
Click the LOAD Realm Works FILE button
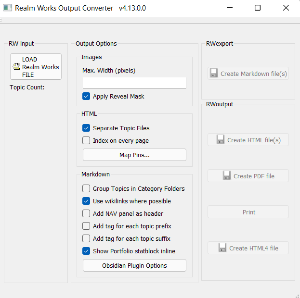pyautogui.click(x=36, y=67)
